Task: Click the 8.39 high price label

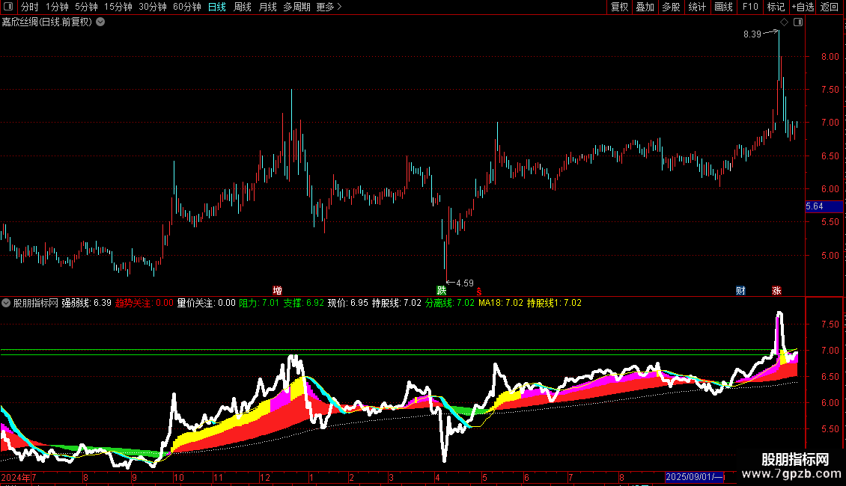Action: 752,34
